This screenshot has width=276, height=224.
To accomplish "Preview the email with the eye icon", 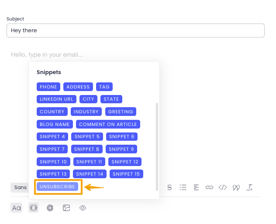I will (x=83, y=208).
